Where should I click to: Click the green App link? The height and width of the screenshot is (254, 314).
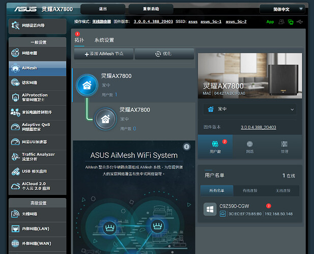pos(270,22)
